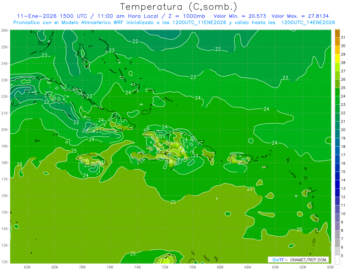351x271 pixels.
Task: Click the "80W" longitude label
Action: (x=55, y=267)
